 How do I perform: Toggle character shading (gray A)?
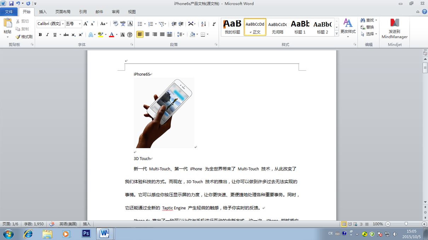tap(122, 35)
